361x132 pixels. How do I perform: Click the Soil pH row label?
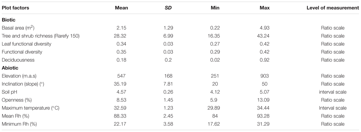10,92
